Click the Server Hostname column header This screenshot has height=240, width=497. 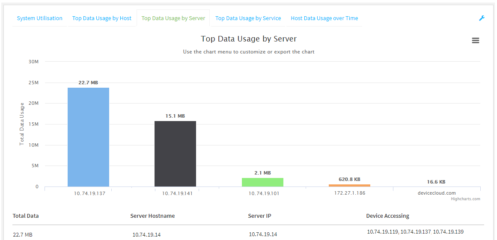(152, 216)
